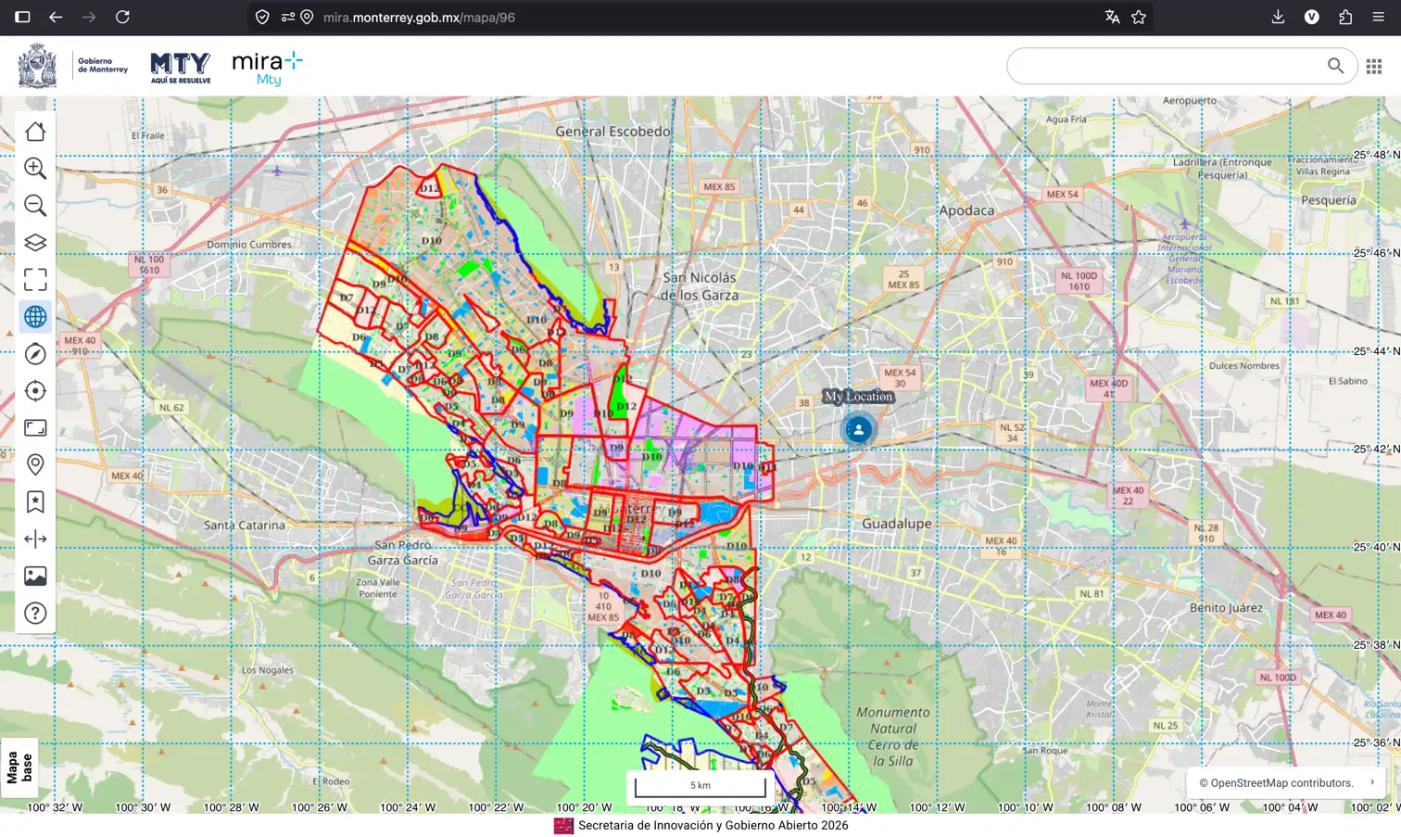Click the Santa Catarina map label
The image size is (1401, 837).
245,526
